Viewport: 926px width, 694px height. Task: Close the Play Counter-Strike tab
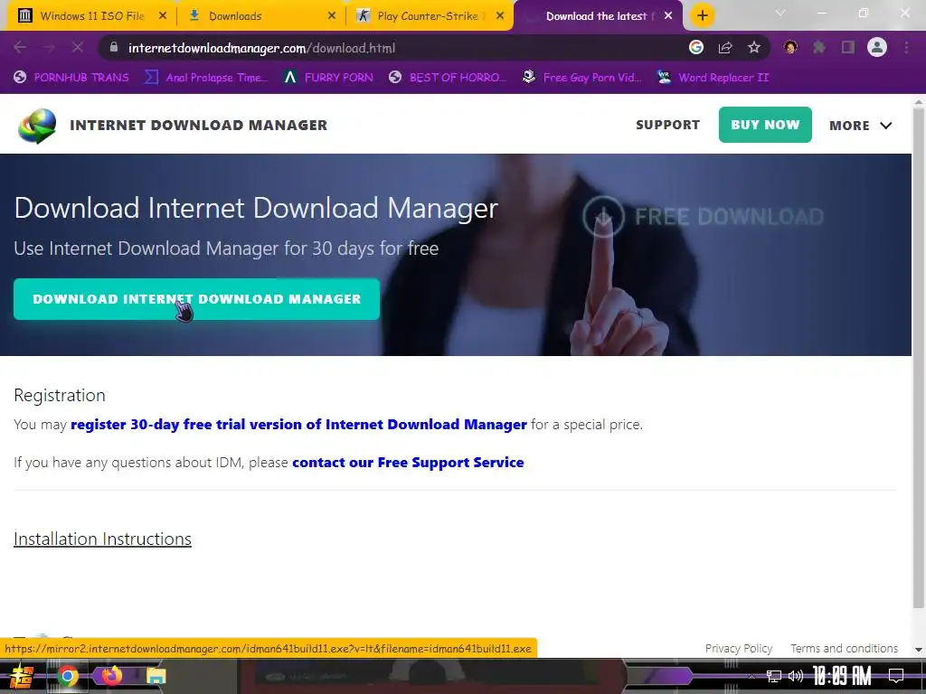click(x=500, y=16)
